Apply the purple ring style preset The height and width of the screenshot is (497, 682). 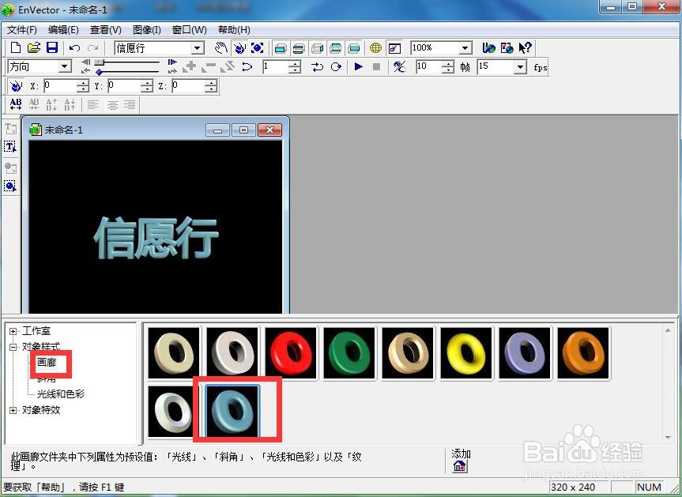click(525, 353)
